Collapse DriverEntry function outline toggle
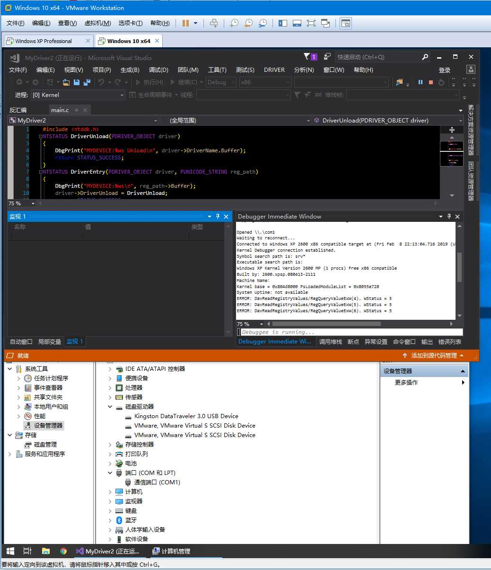The image size is (491, 570). point(41,172)
